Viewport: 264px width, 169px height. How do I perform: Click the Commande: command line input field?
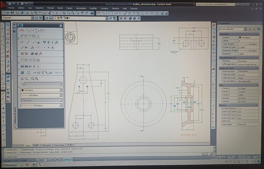pyautogui.click(x=103, y=157)
